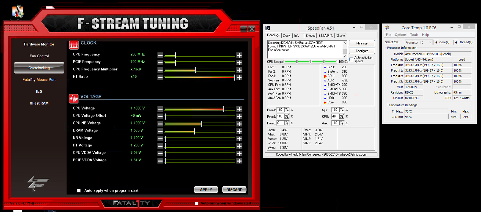Open Core Temp Help menu
Image resolution: width=481 pixels, height=212 pixels.
click(x=425, y=35)
